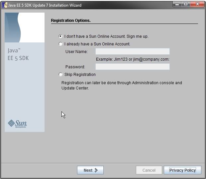Open the Privacy Policy
The image size is (206, 179).
click(182, 170)
